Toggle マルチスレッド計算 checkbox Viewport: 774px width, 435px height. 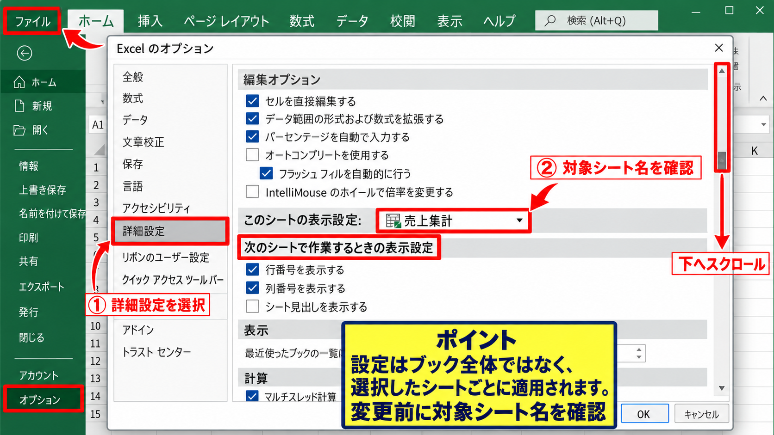pos(252,396)
